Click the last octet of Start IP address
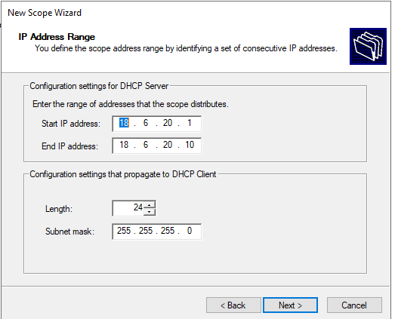This screenshot has height=319, width=398. point(190,123)
